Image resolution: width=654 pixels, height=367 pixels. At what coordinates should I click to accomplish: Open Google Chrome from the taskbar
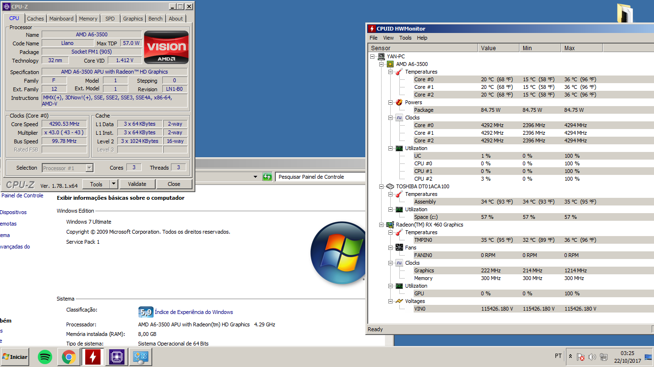tap(68, 356)
